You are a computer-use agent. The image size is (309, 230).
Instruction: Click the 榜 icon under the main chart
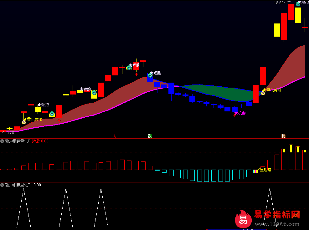tap(283, 136)
